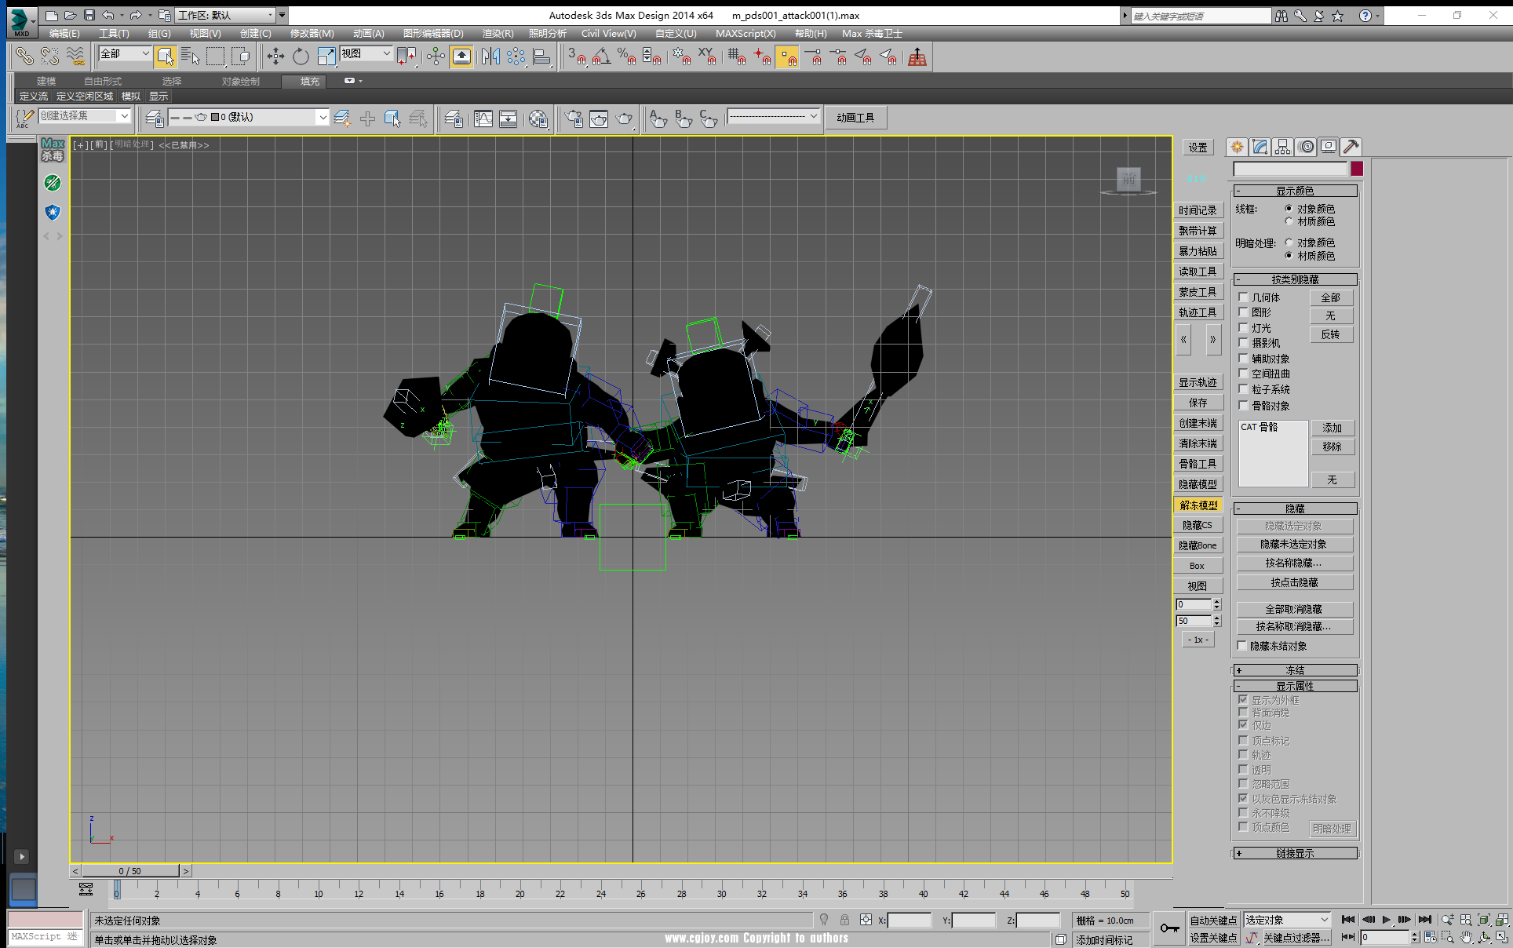
Task: Open the Utilities hammer panel tab
Action: 1351,147
